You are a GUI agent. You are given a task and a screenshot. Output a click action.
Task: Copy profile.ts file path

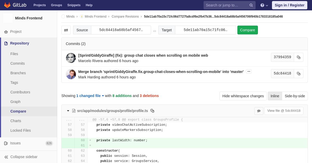(x=152, y=111)
